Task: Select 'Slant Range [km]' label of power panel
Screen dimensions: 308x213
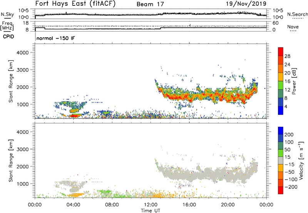Action: pos(11,82)
